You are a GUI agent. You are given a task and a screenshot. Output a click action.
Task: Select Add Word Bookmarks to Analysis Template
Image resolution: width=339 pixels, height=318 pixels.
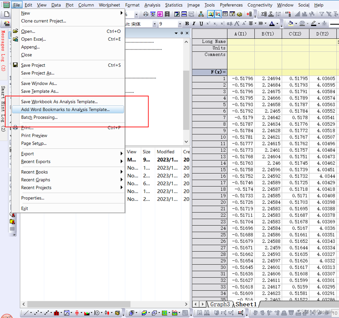pos(68,109)
